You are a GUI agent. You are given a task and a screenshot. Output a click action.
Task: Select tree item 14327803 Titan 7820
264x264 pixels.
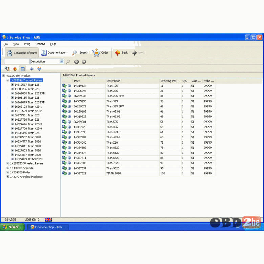point(28,150)
